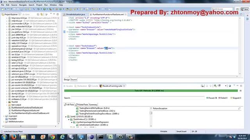
Task: Open Google Chrome from the taskbar
Action: (52, 137)
